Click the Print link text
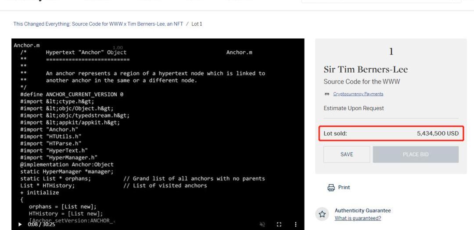474x230 pixels. (x=344, y=187)
